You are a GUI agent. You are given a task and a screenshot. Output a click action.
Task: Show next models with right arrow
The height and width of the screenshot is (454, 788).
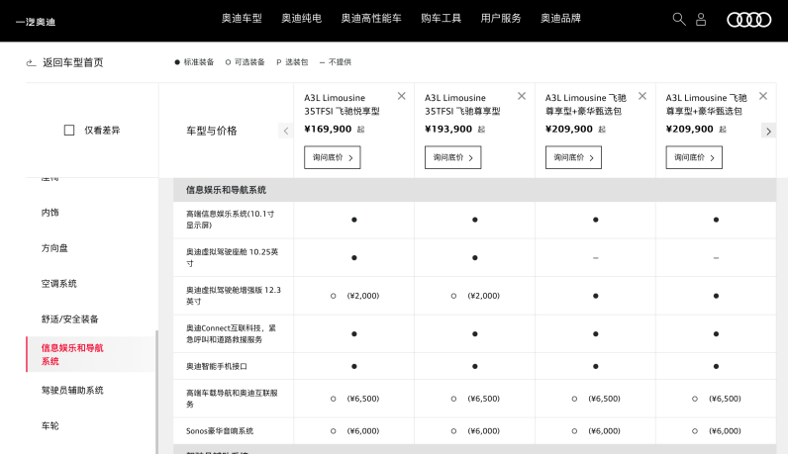tap(768, 132)
